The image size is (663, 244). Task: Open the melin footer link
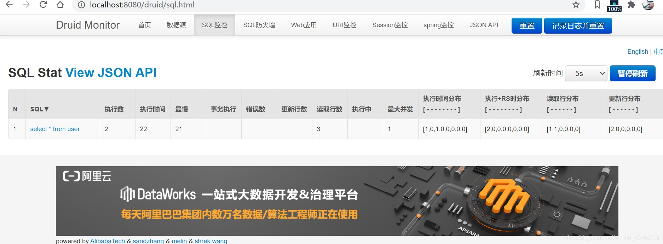click(179, 241)
